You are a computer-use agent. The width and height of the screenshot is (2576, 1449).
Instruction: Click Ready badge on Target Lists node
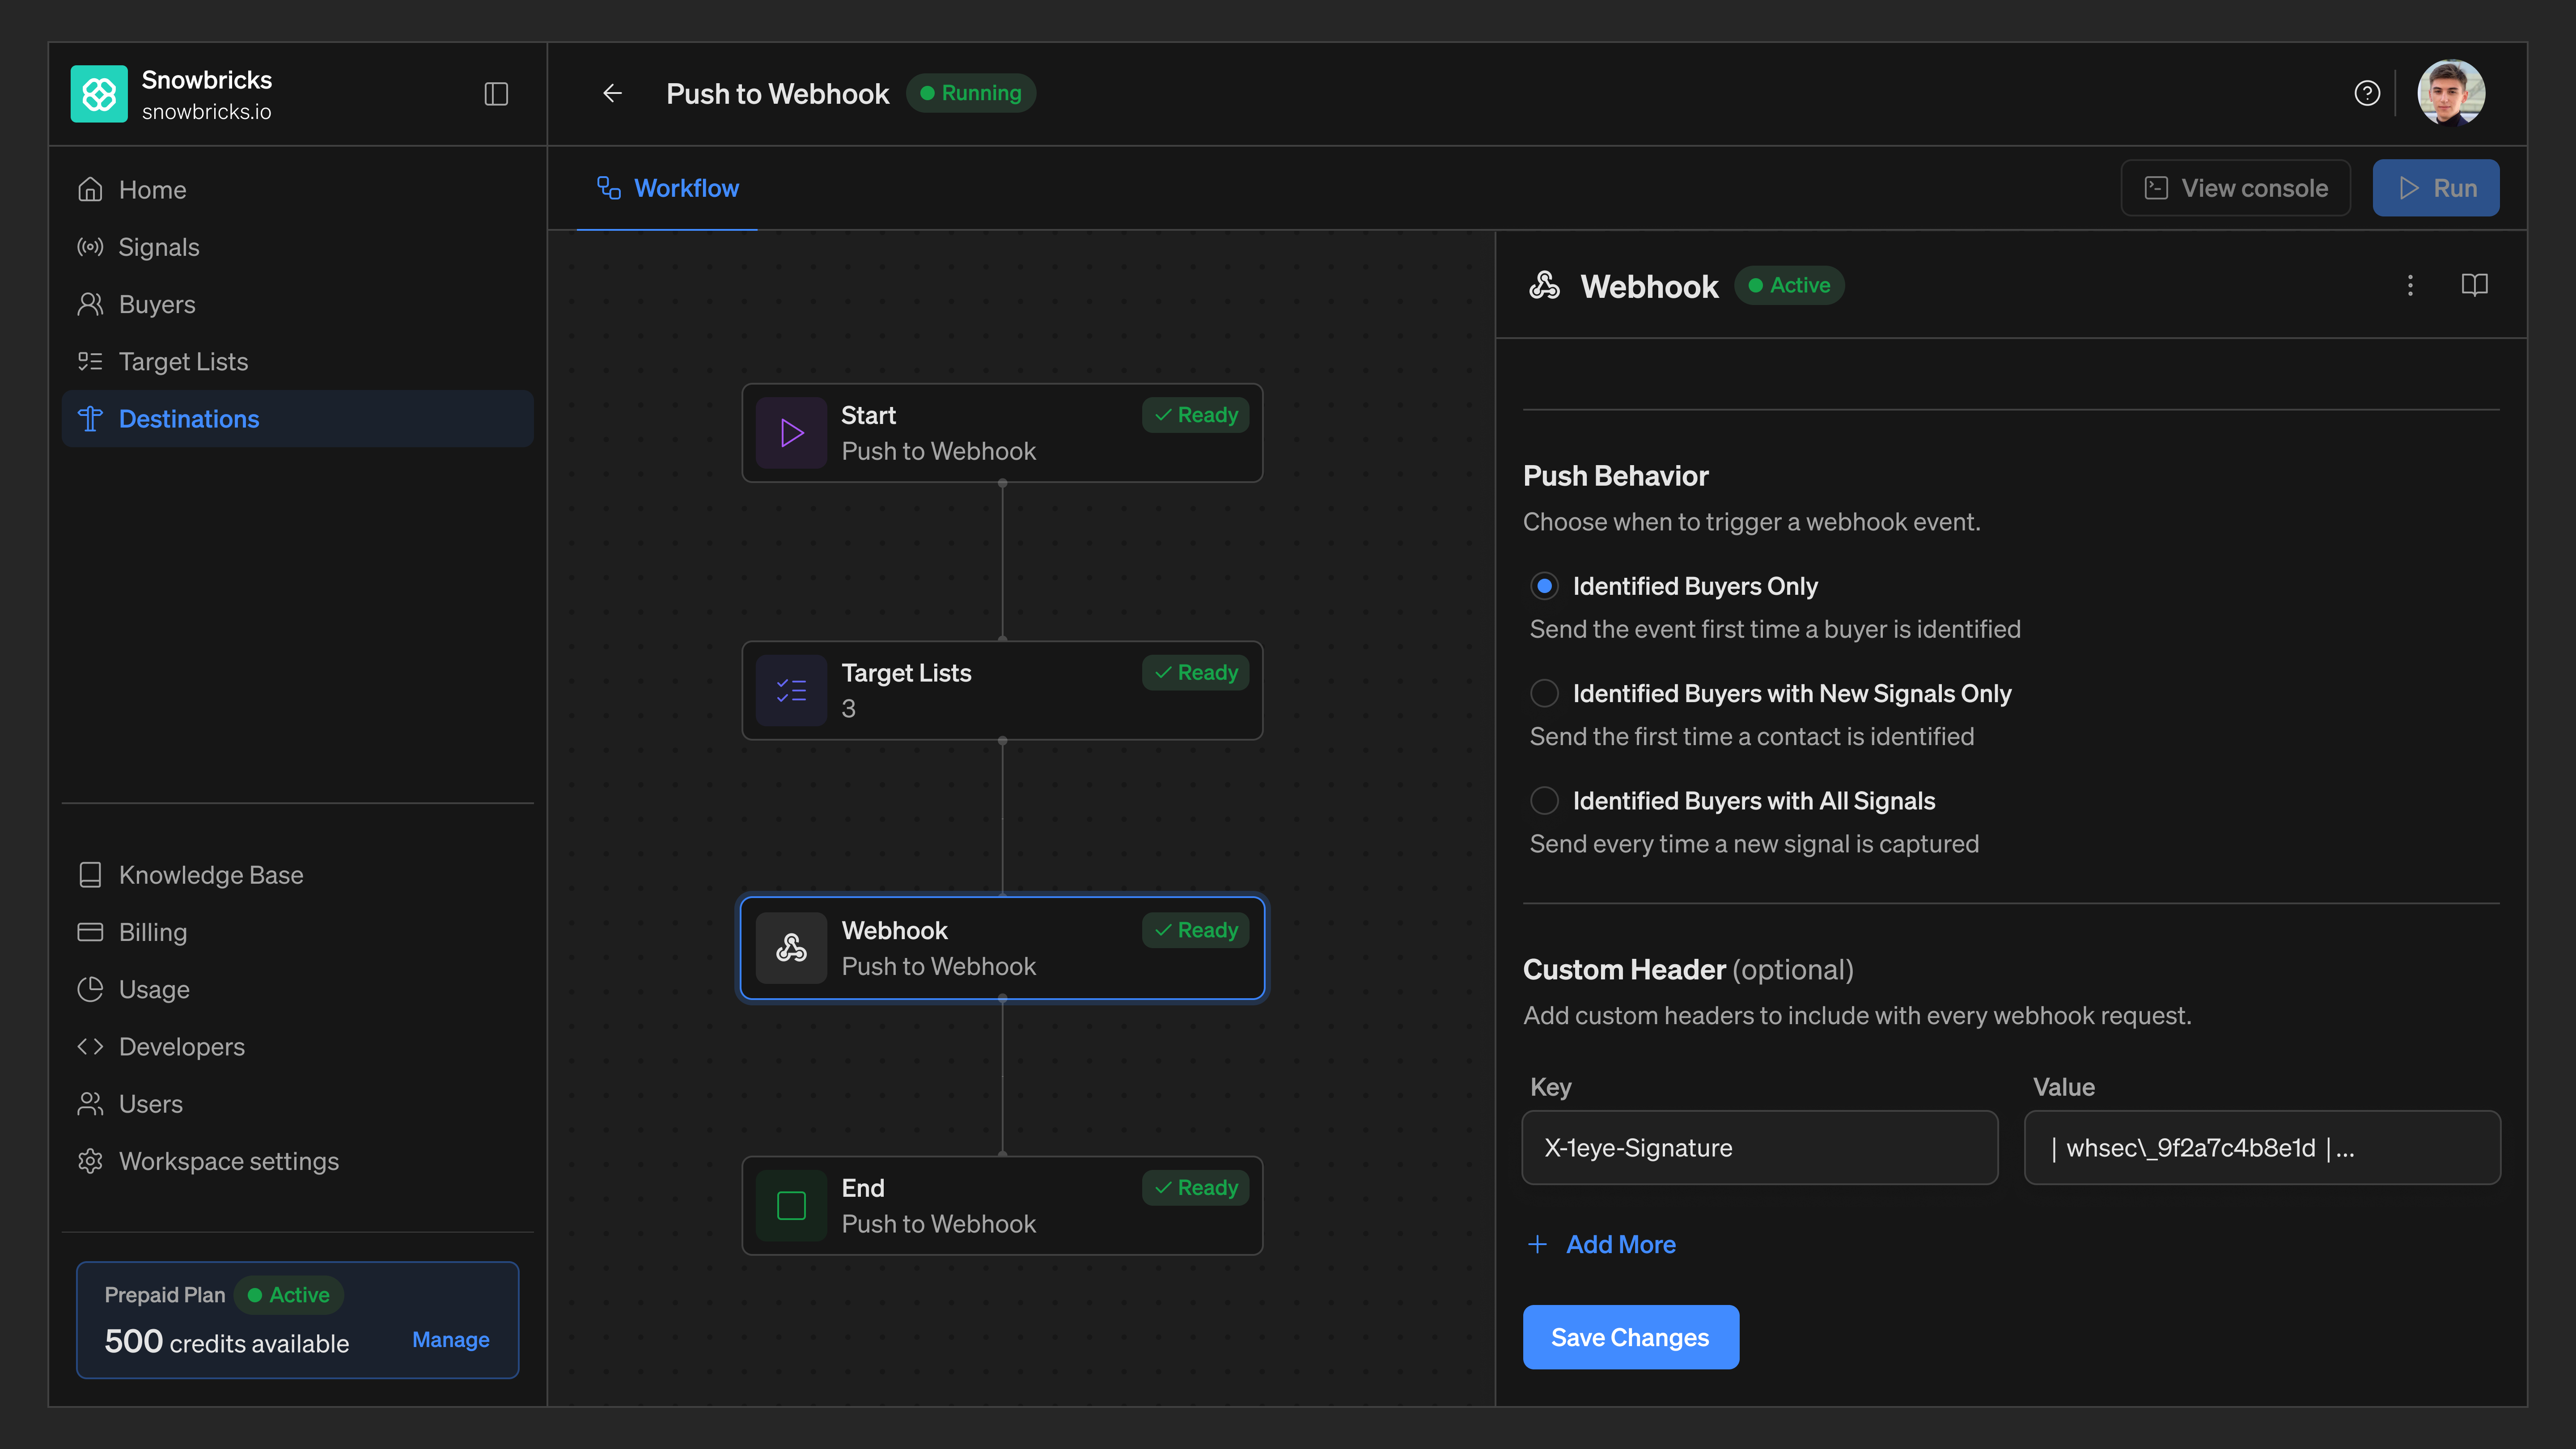pos(1195,673)
